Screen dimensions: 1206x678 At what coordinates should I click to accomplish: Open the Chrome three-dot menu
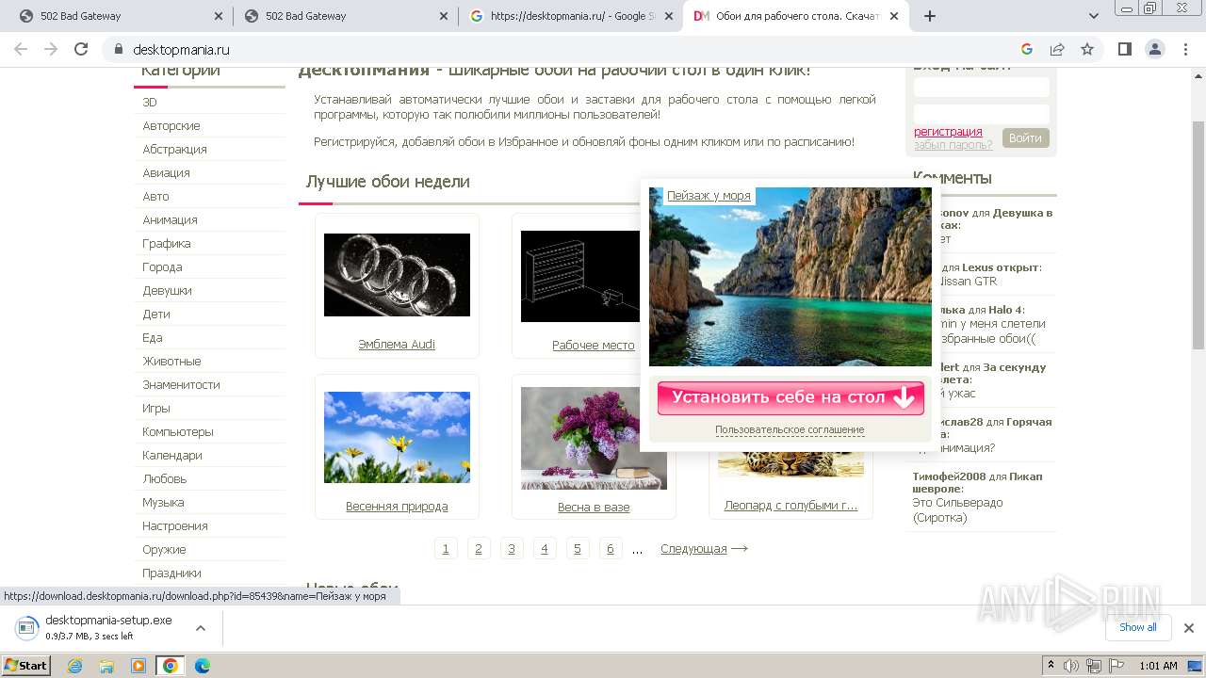(1184, 49)
